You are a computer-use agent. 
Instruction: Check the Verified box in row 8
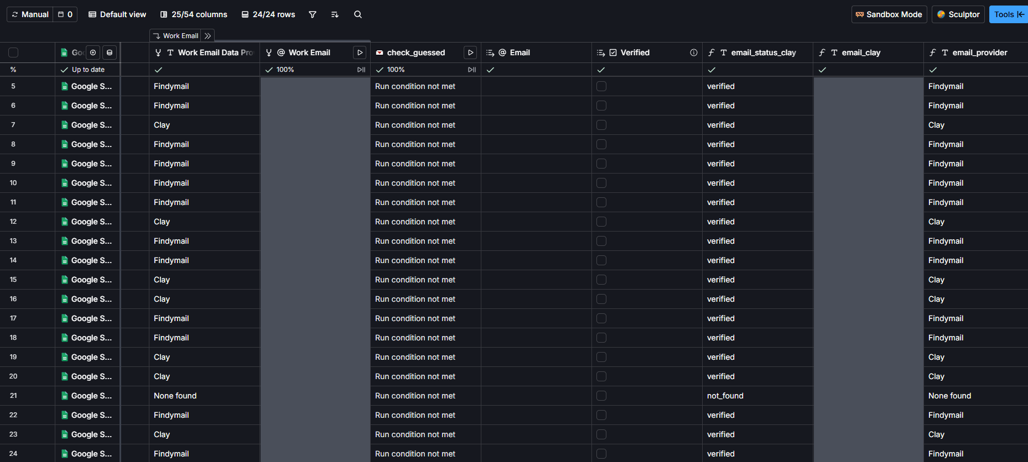click(601, 144)
